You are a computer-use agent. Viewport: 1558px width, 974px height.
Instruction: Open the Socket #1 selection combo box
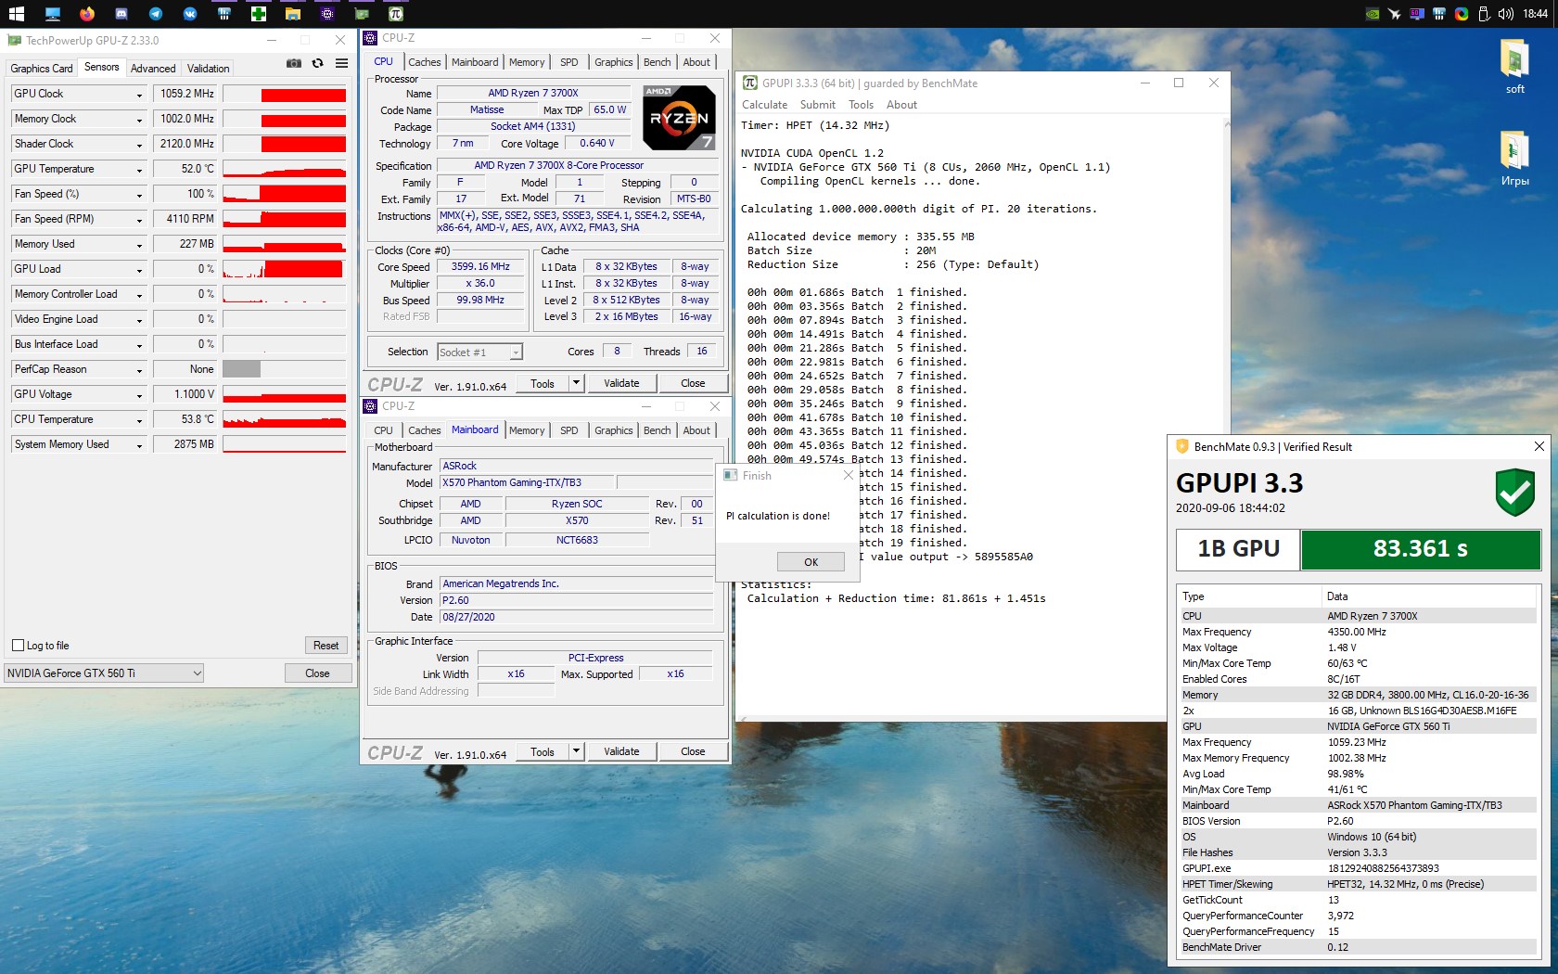479,352
